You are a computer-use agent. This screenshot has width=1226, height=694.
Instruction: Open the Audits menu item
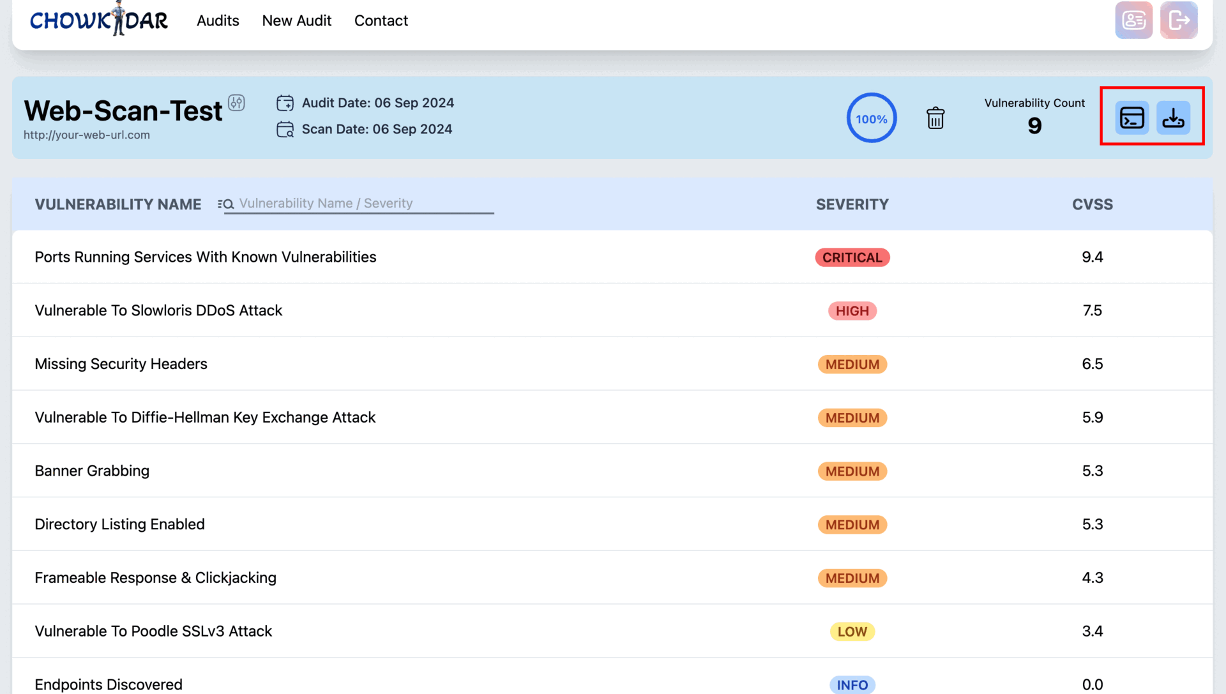[x=217, y=20]
